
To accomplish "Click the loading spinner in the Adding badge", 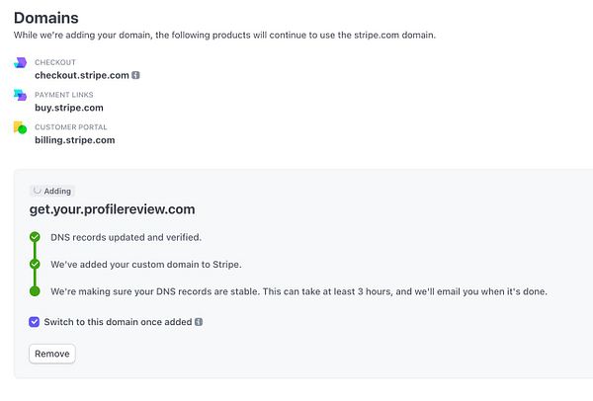I will [x=38, y=191].
